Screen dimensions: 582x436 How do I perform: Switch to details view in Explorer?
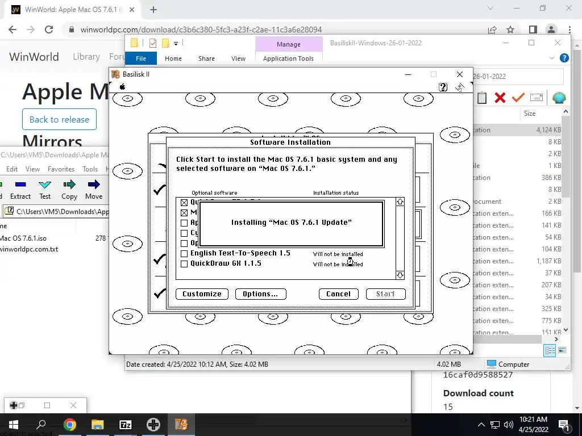point(550,350)
